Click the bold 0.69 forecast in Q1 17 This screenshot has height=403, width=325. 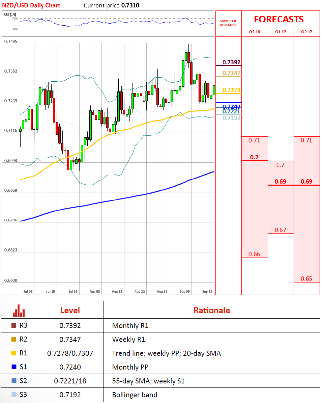pos(280,182)
